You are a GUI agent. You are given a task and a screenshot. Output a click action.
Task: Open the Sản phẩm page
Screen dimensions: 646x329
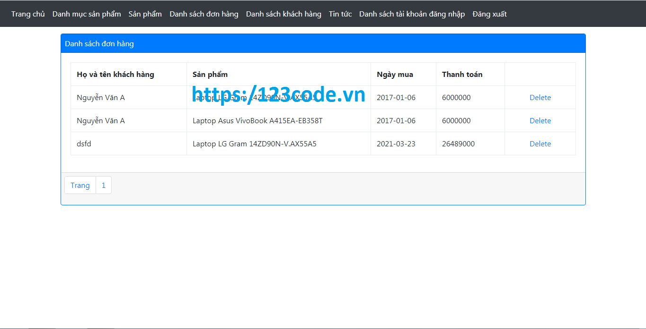click(145, 14)
